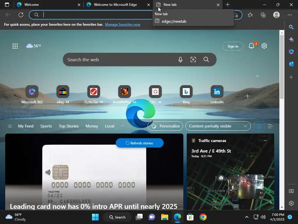Select the New tab tab
Screen dimensions: 298x224
coord(187,5)
